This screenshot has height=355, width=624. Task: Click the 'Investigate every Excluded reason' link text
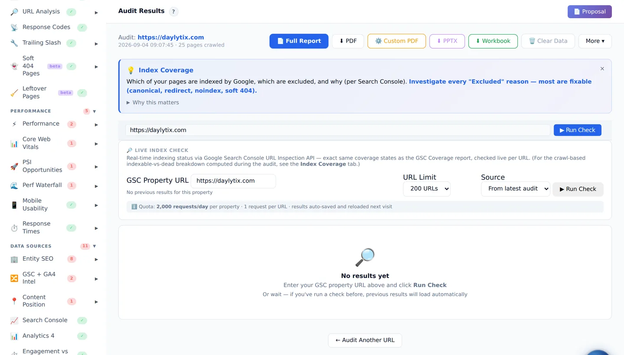coord(359,86)
